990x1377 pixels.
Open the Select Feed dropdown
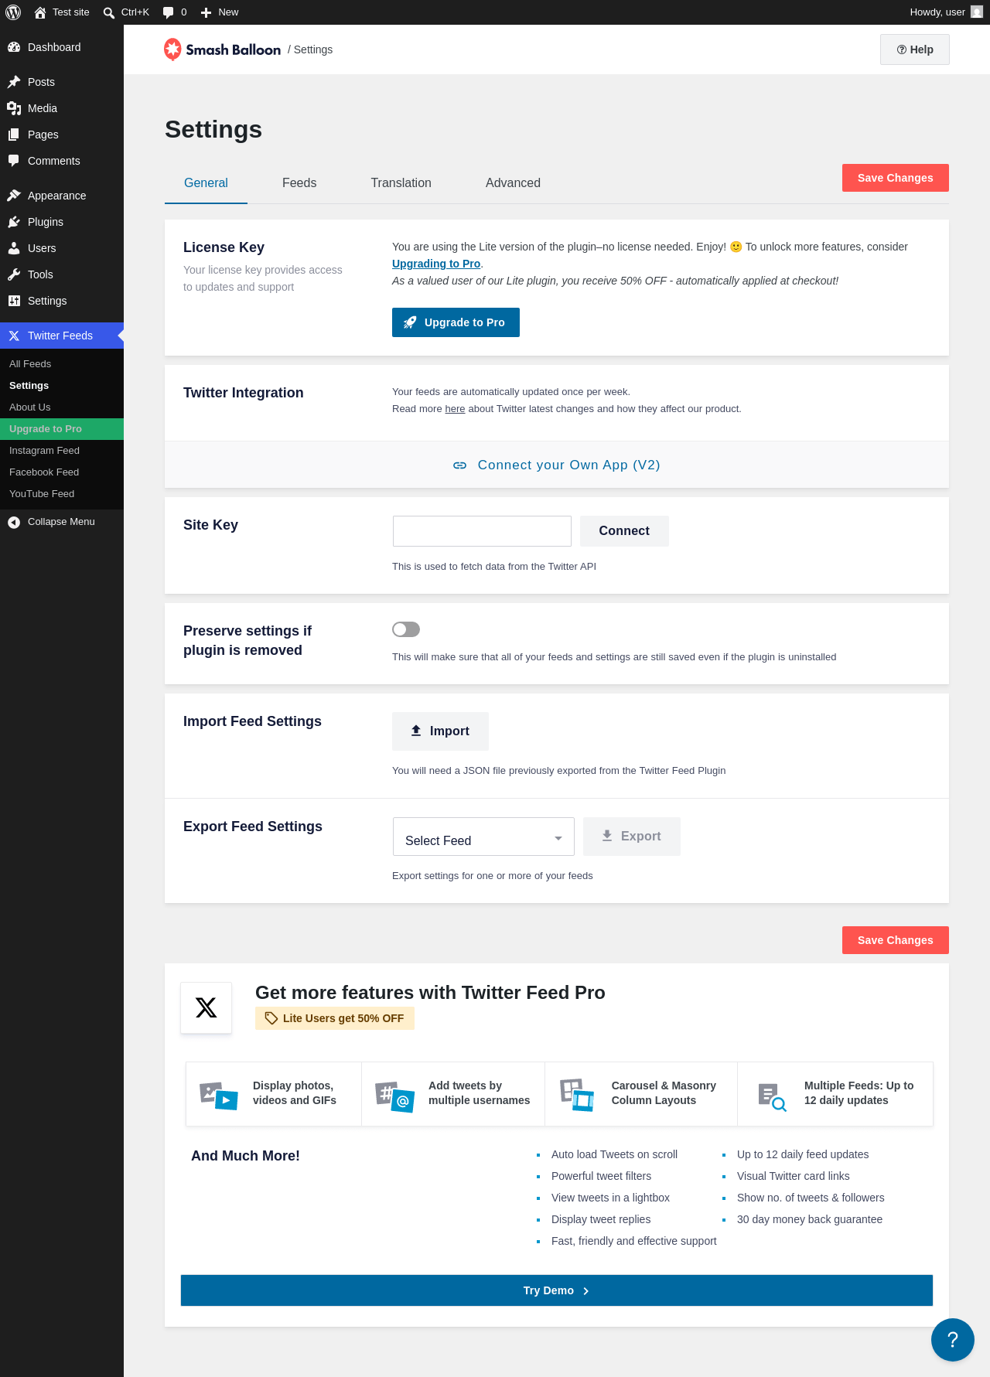483,837
